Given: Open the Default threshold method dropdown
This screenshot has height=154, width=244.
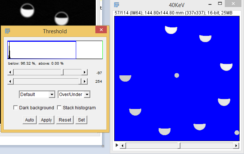Looking at the screenshot, I should (37, 95).
